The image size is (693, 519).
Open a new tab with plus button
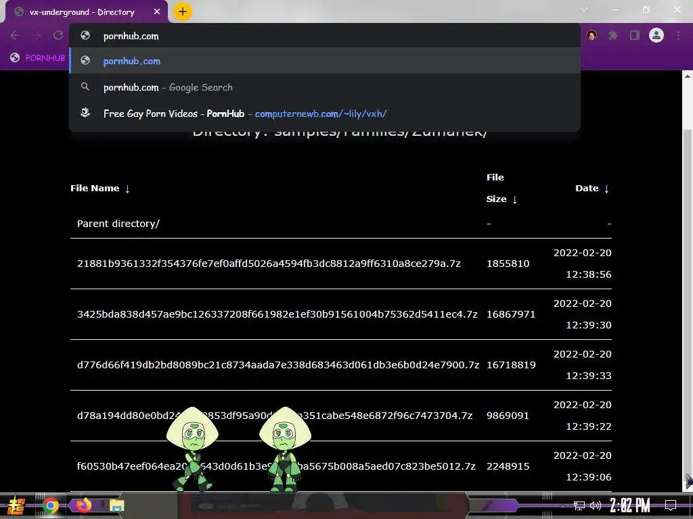tap(183, 11)
